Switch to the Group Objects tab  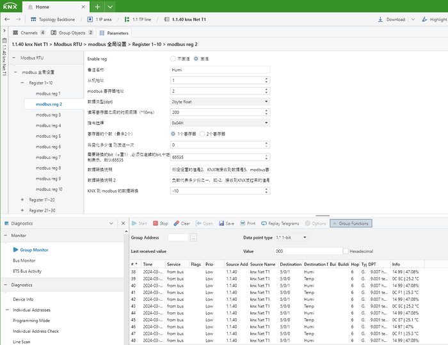click(72, 33)
